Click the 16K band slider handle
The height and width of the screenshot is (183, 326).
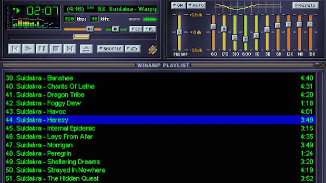tap(310, 24)
